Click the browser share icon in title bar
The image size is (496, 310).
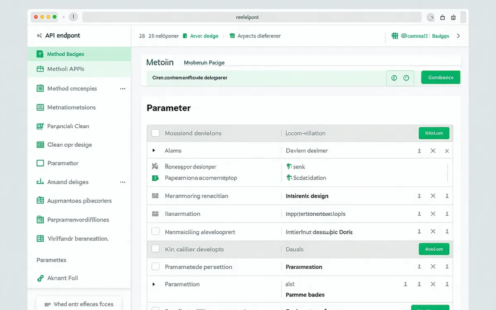click(442, 17)
